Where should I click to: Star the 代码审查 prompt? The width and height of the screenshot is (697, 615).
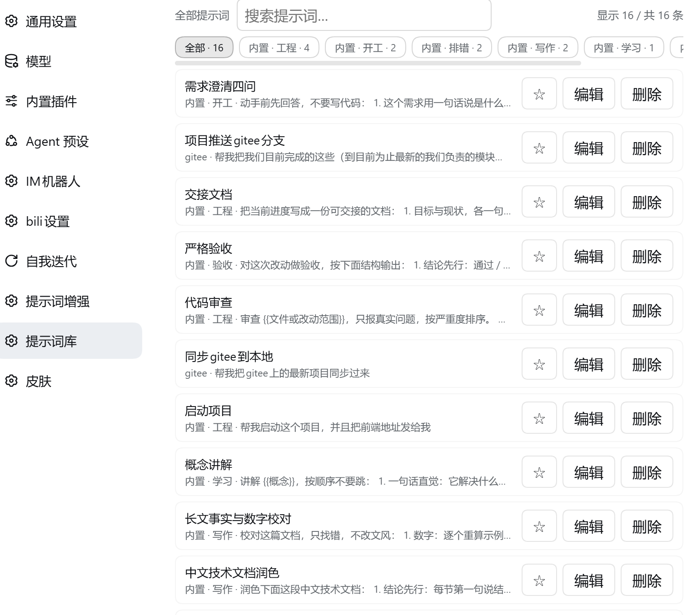click(x=539, y=310)
